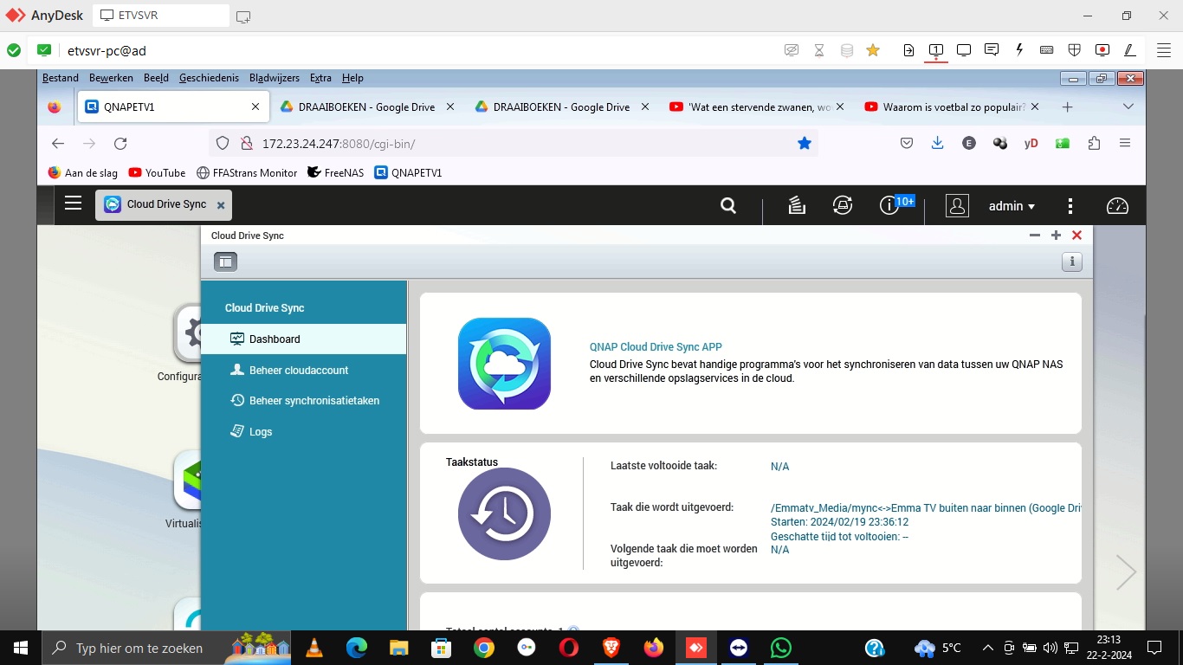Open AnyDesk keyboard settings icon
This screenshot has height=665, width=1183.
[x=1046, y=50]
